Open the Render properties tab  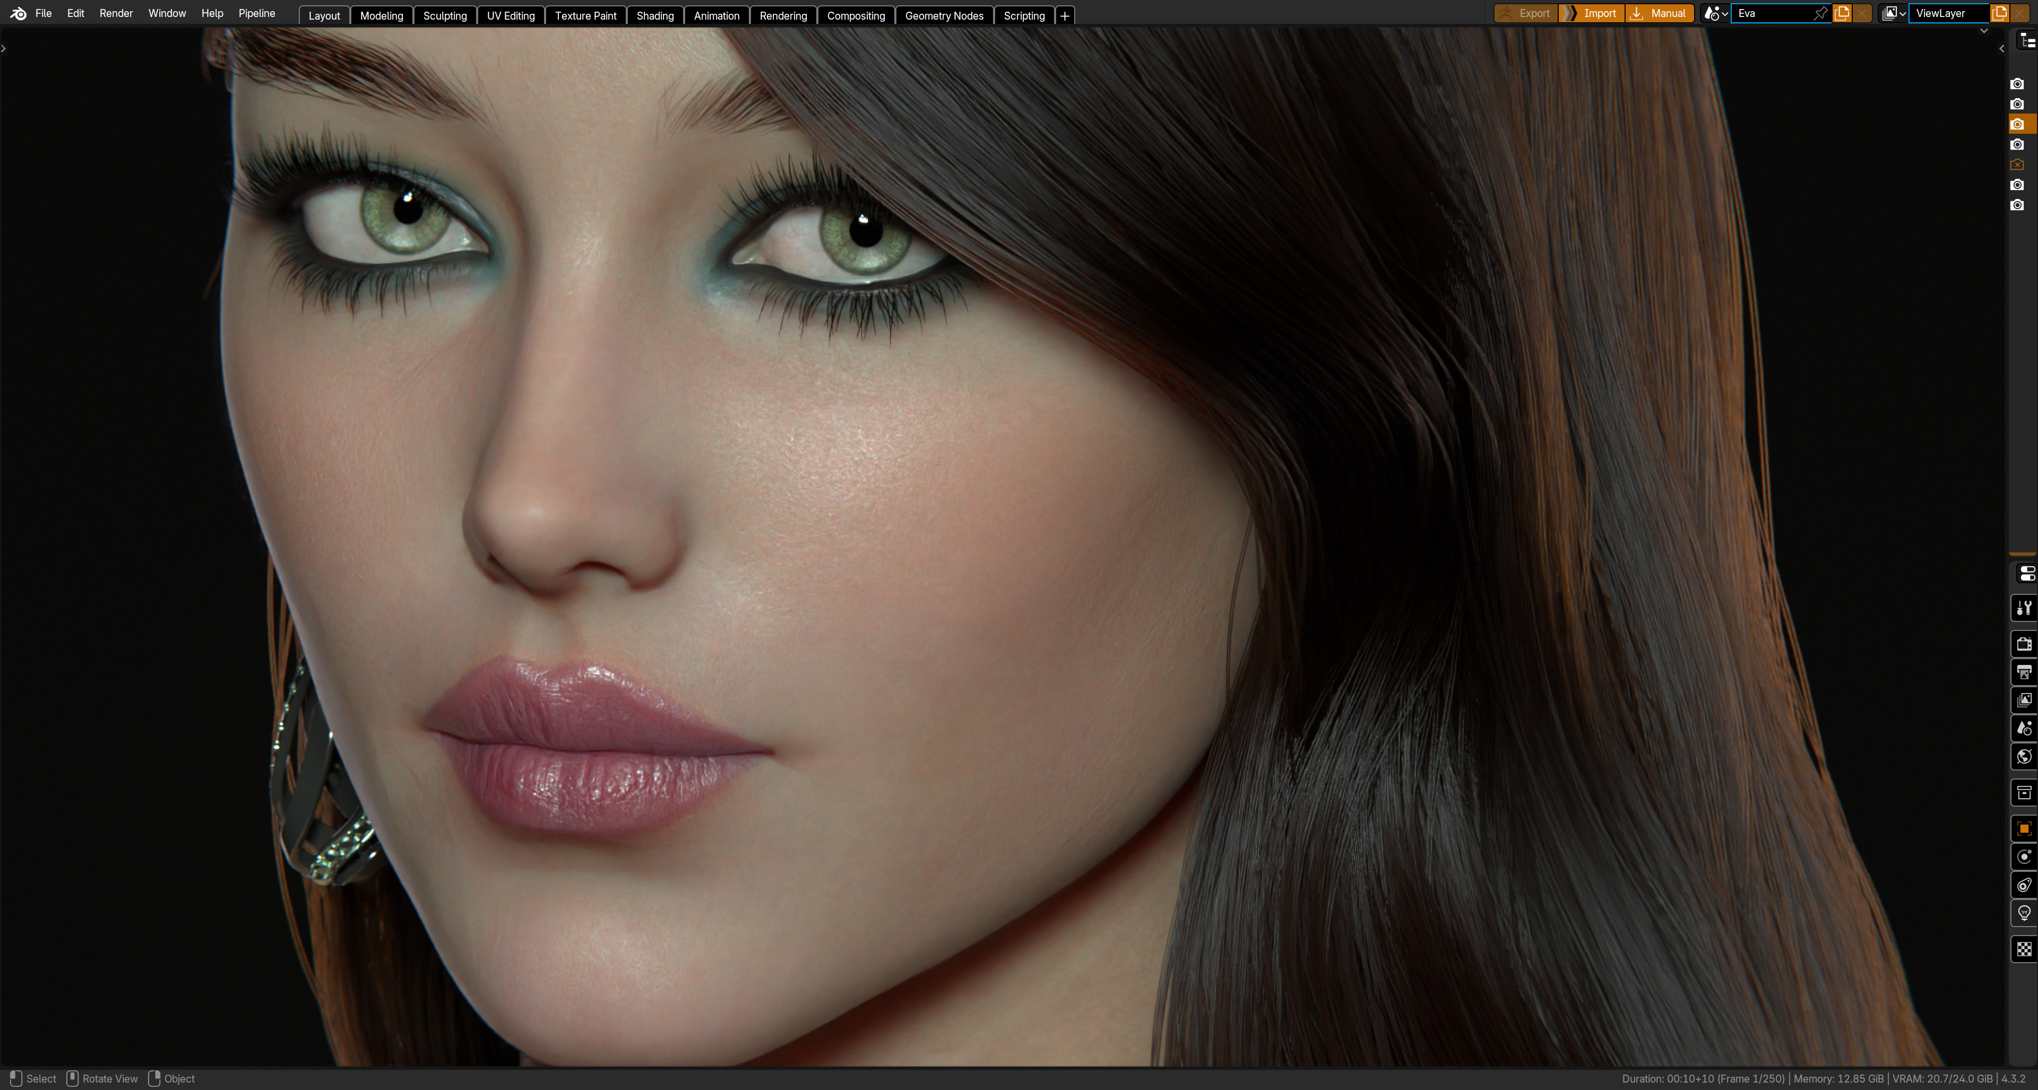[x=2024, y=644]
